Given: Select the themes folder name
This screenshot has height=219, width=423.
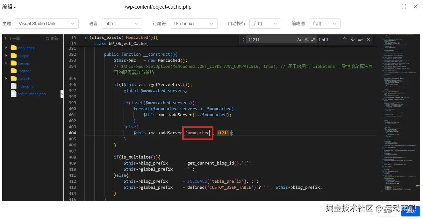Looking at the screenshot, I should point(24,63).
